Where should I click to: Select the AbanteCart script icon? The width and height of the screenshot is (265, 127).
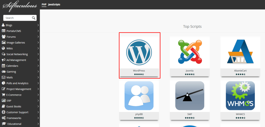pos(240,52)
